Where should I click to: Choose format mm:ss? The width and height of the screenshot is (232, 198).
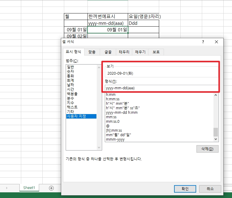pyautogui.click(x=159, y=117)
